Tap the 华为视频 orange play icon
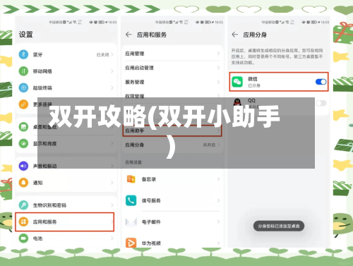The image size is (353, 266). pos(131,243)
